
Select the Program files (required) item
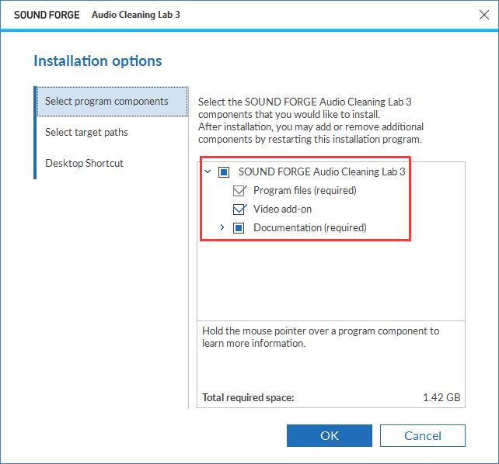[305, 191]
